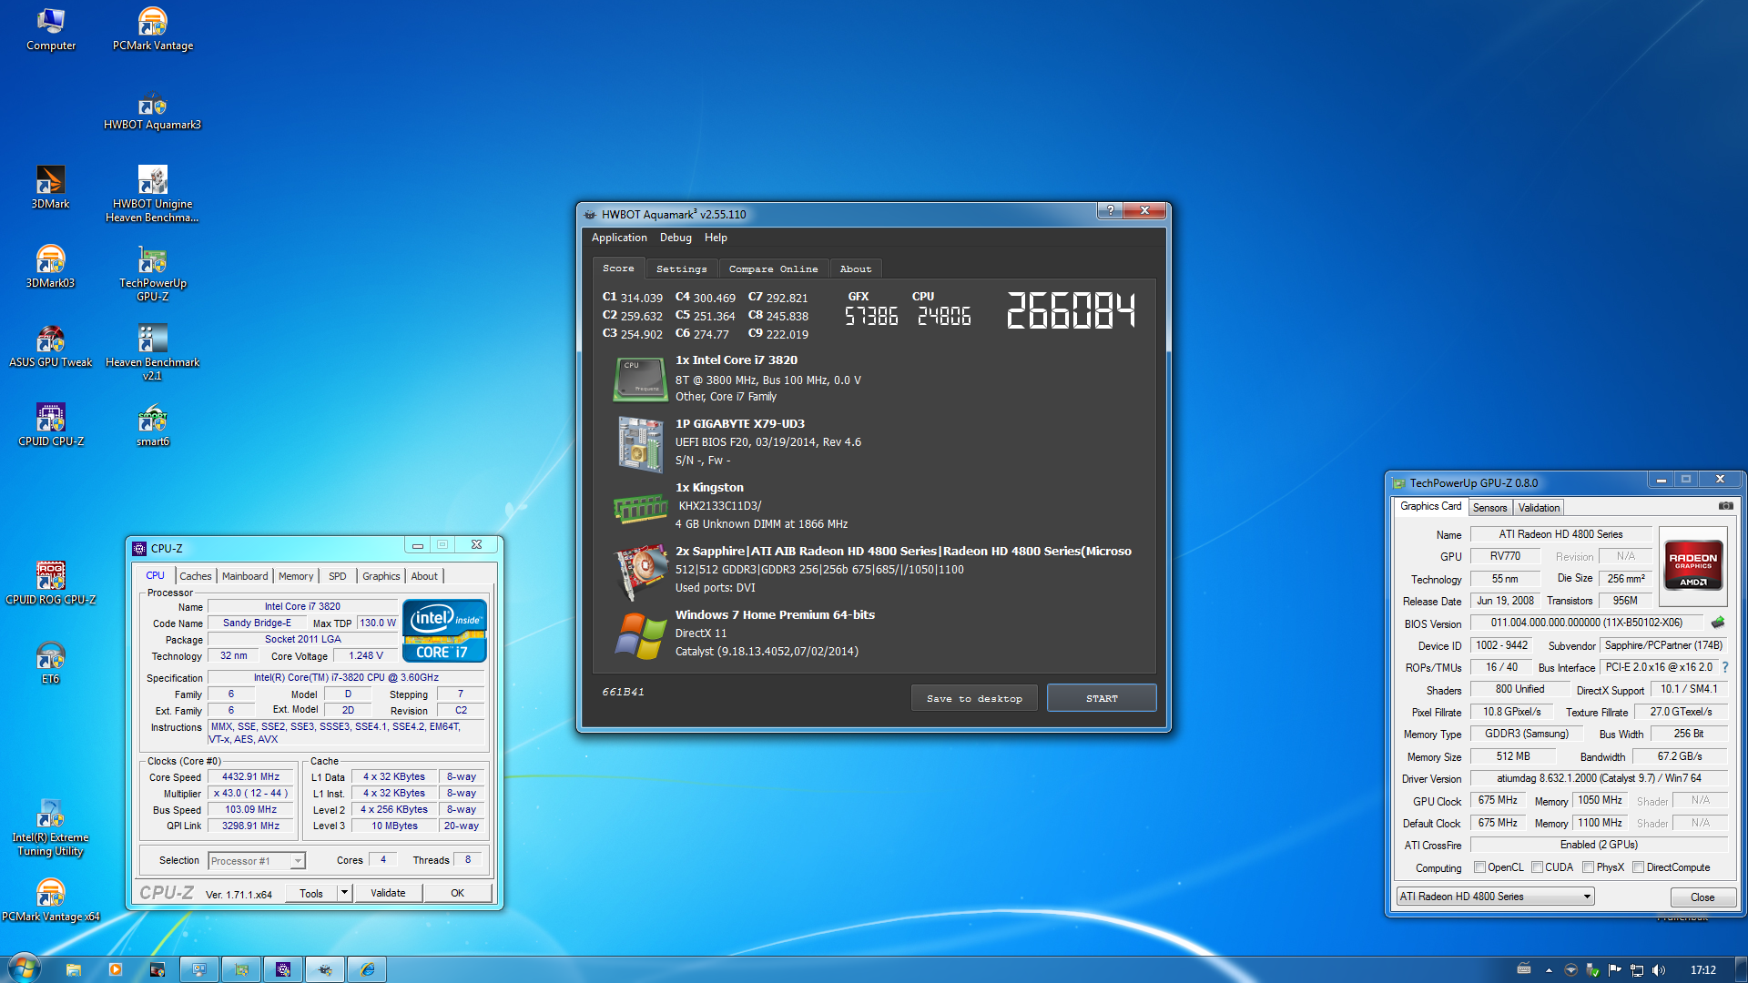The image size is (1748, 983).
Task: Switch to the Mainboard tab in CPU-Z
Action: point(245,576)
